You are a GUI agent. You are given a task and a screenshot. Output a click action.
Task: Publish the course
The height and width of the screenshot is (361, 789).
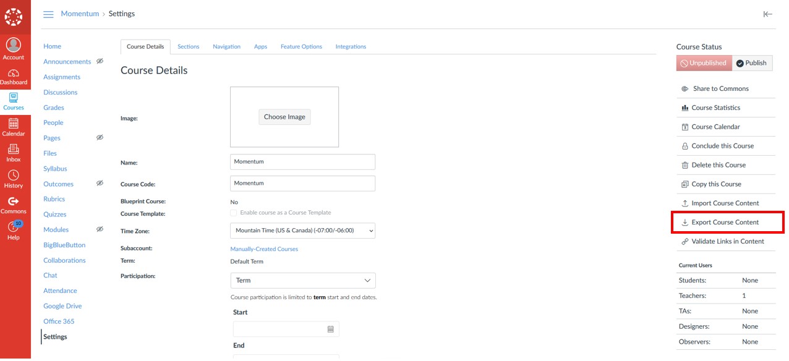[x=752, y=62]
